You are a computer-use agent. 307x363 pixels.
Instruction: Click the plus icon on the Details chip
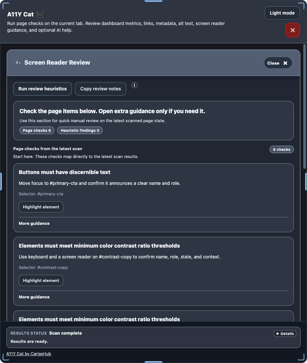point(277,333)
